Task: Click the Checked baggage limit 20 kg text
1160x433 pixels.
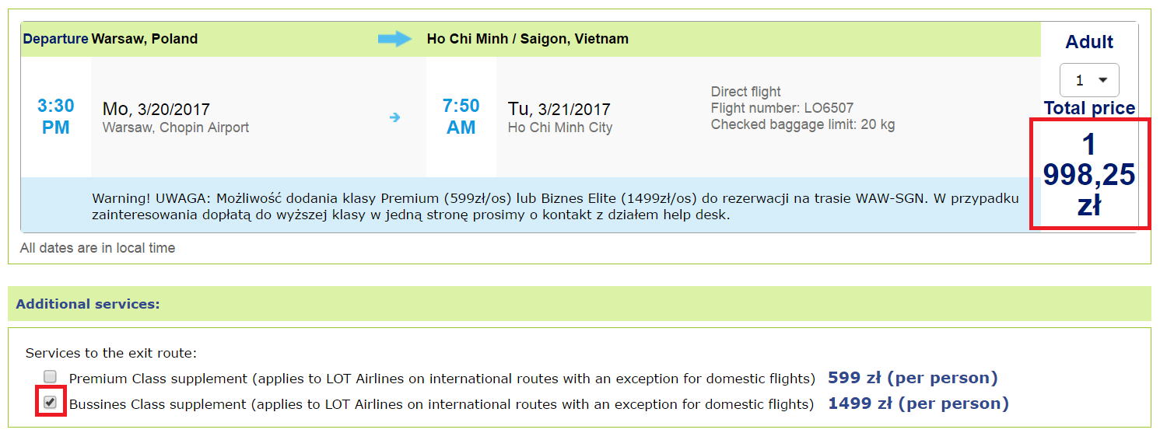Action: (803, 124)
